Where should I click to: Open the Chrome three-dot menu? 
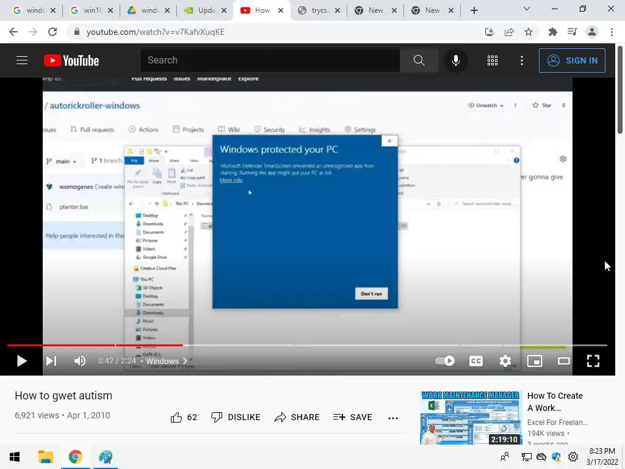tap(612, 32)
